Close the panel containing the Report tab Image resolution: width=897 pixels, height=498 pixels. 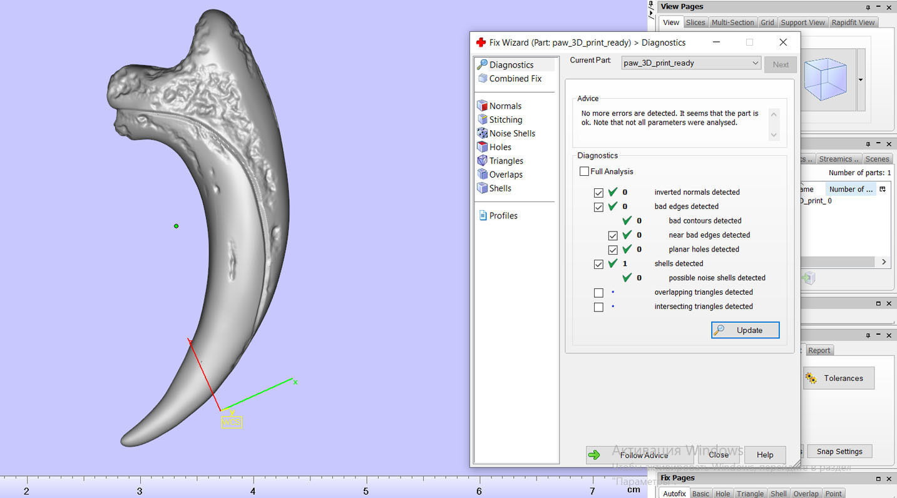coord(889,337)
